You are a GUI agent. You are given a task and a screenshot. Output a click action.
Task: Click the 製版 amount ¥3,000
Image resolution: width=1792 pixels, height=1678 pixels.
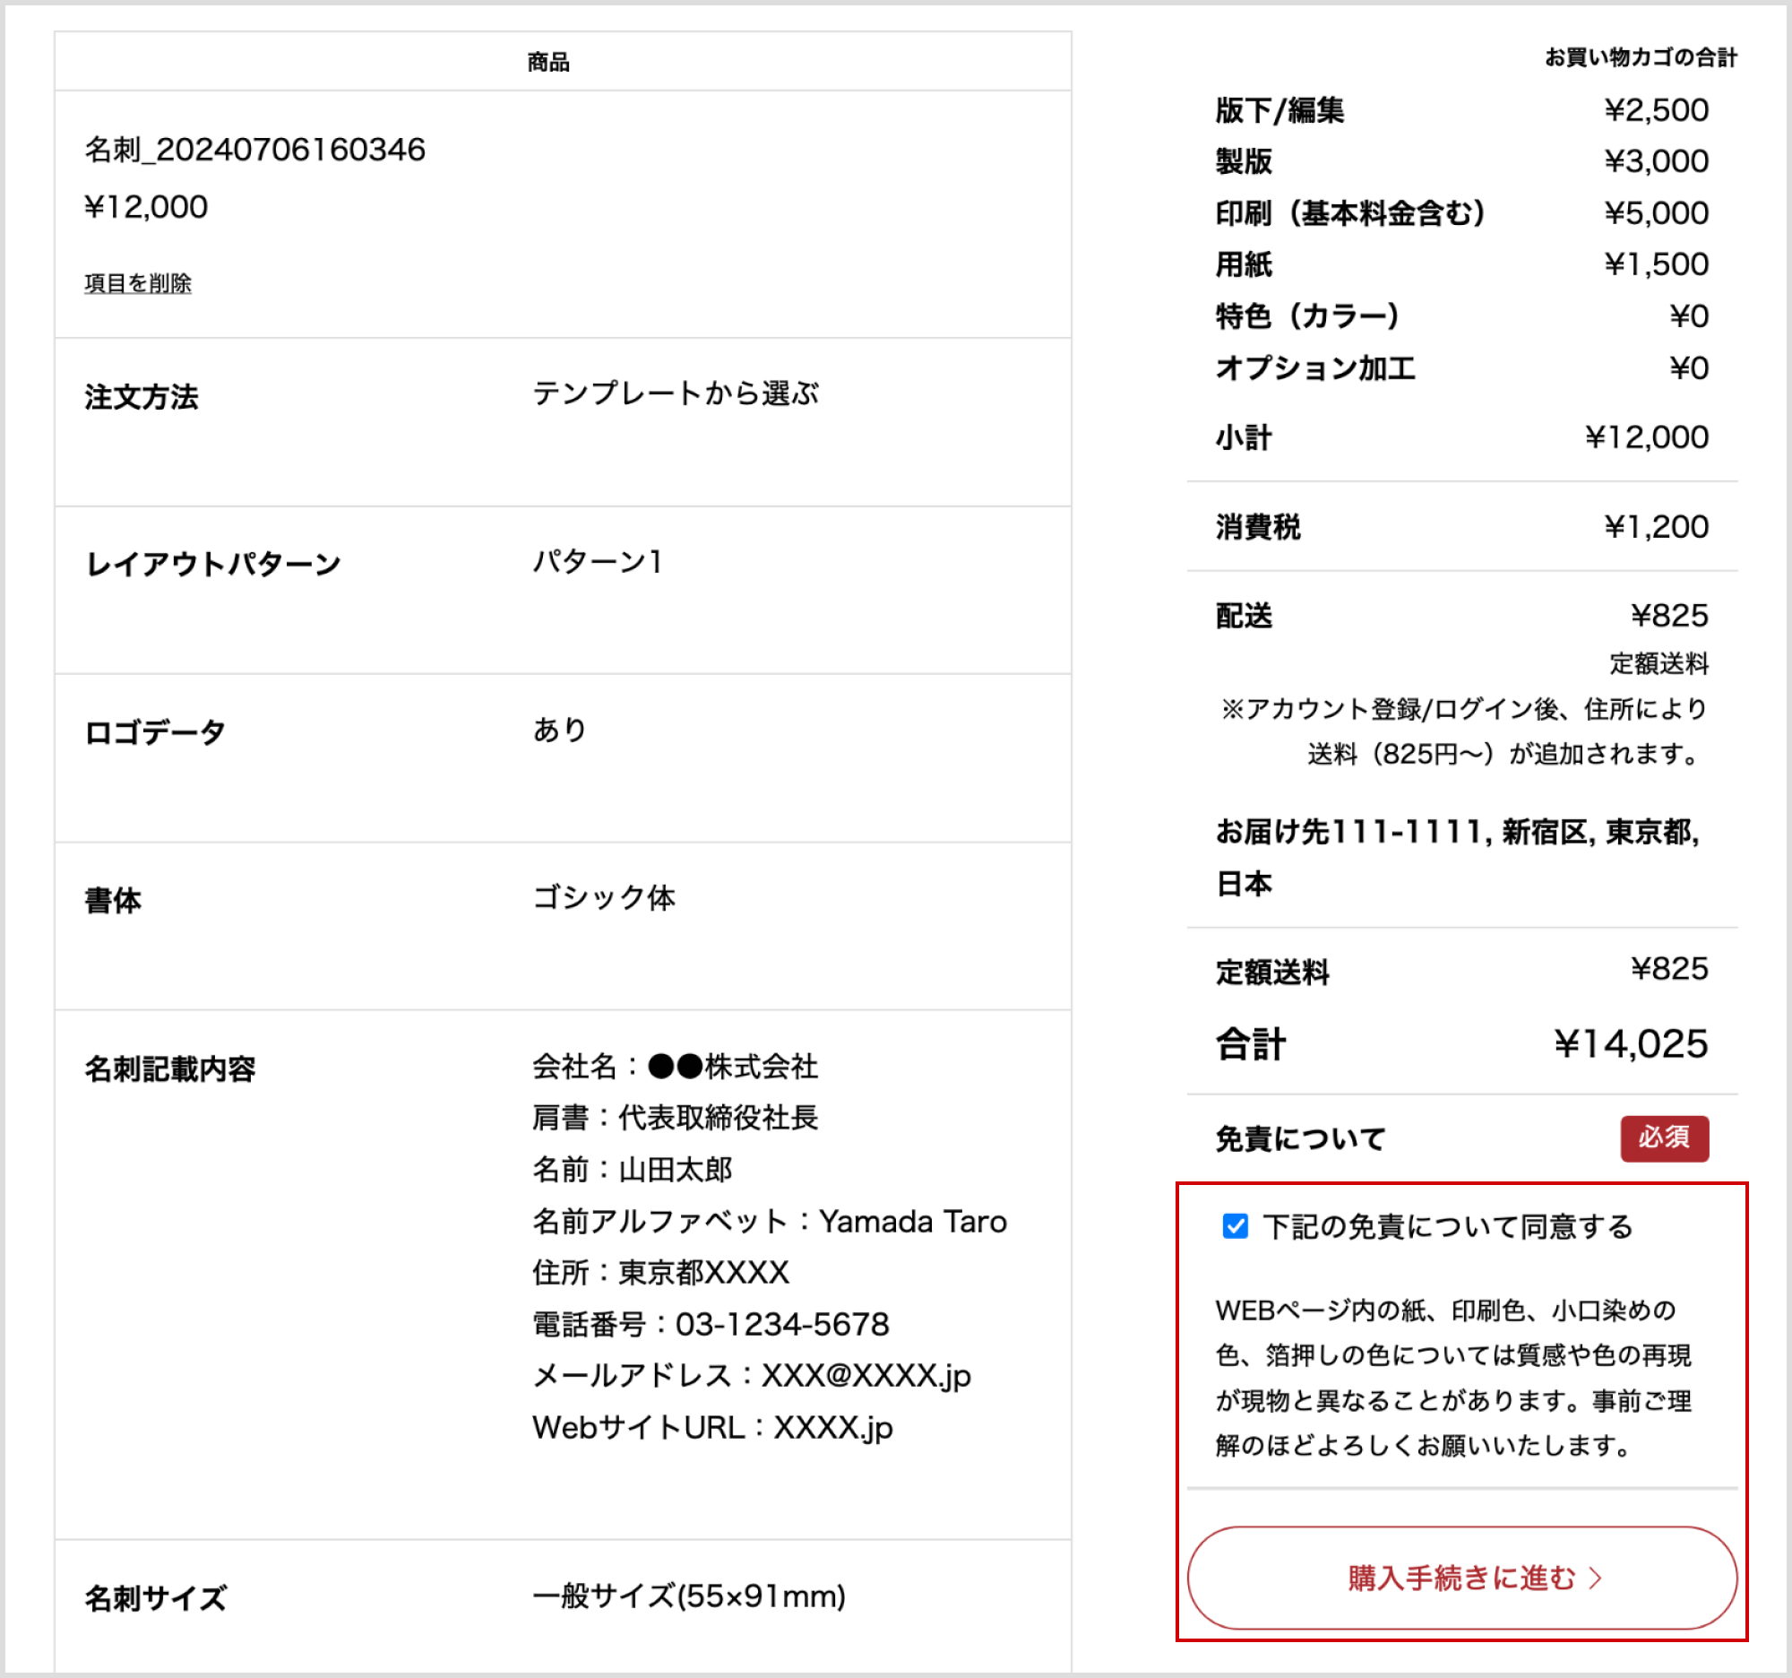point(1656,161)
